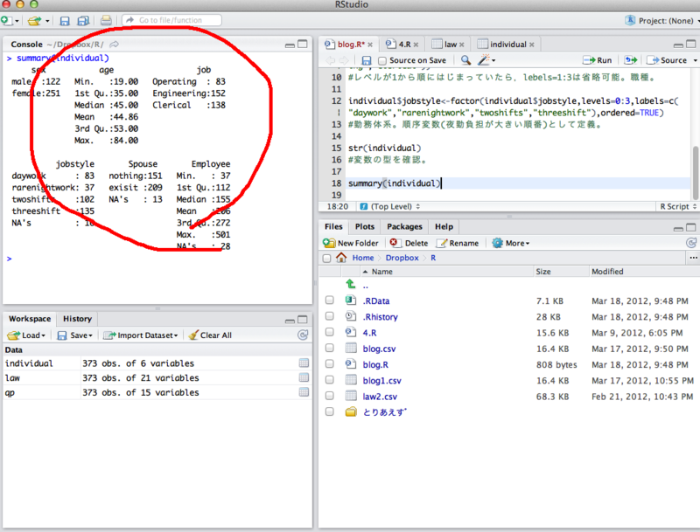This screenshot has height=532, width=700.
Task: Open the R Script file type selector
Action: click(x=677, y=206)
